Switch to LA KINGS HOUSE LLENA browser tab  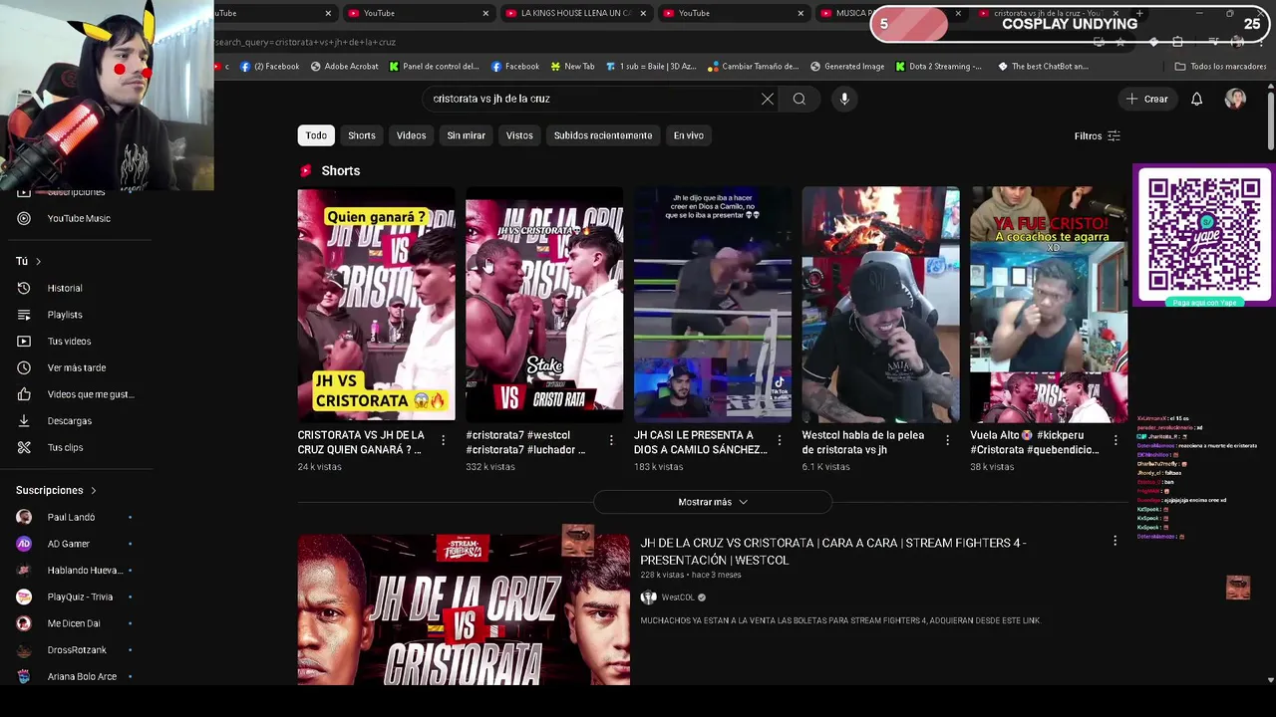pos(575,13)
